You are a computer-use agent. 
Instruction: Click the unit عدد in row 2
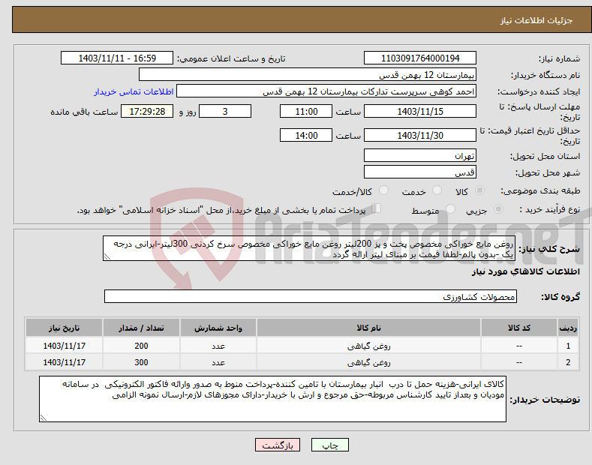coord(218,362)
